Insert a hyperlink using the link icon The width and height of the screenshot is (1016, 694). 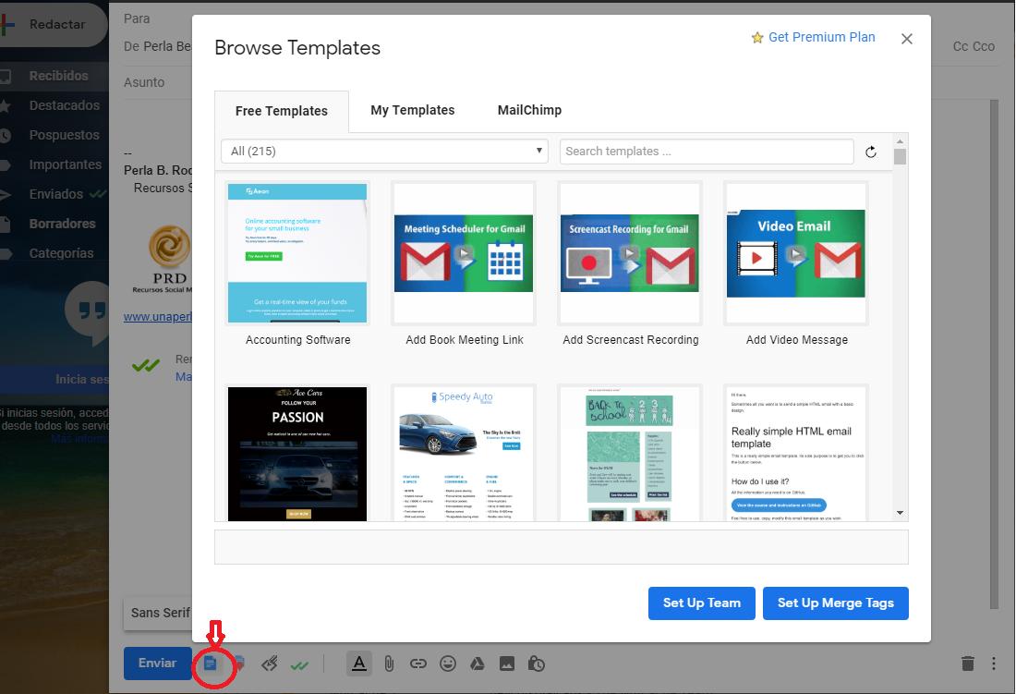point(417,663)
